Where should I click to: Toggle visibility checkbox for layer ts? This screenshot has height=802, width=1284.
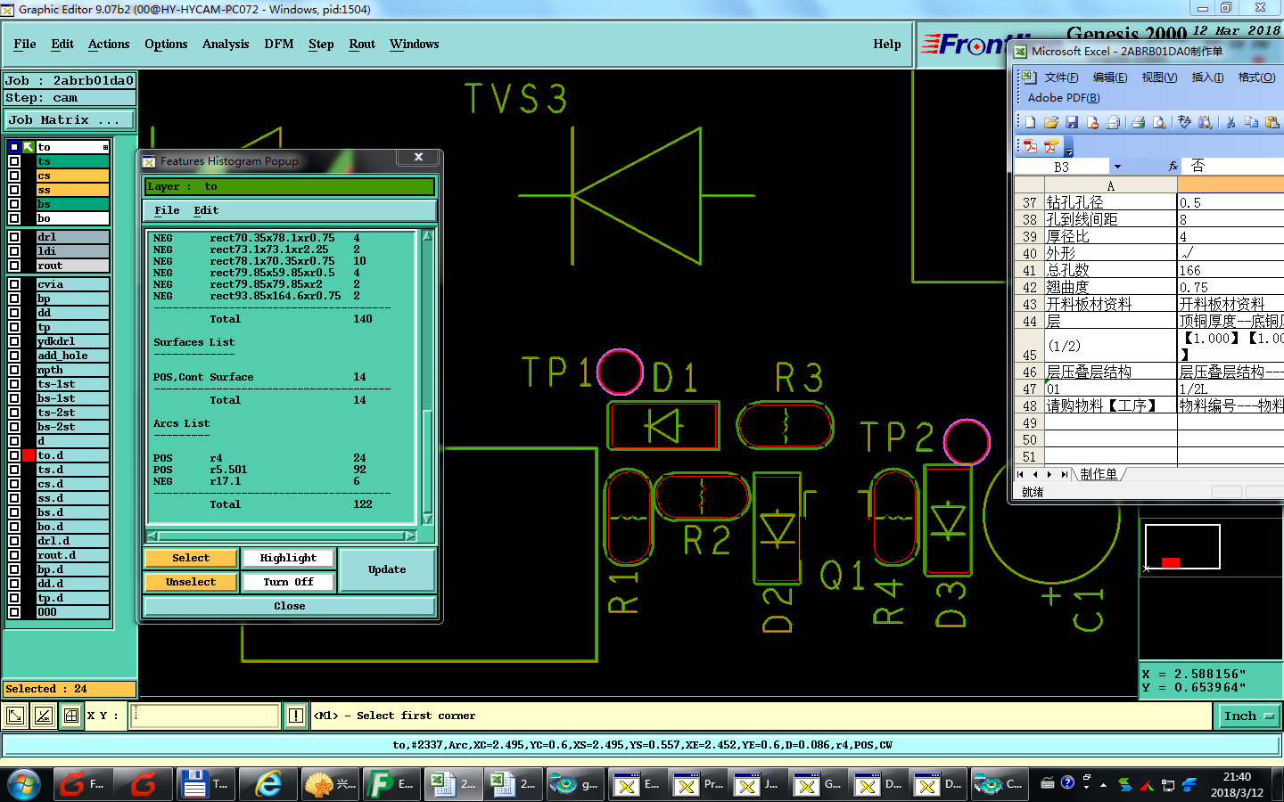click(x=14, y=161)
